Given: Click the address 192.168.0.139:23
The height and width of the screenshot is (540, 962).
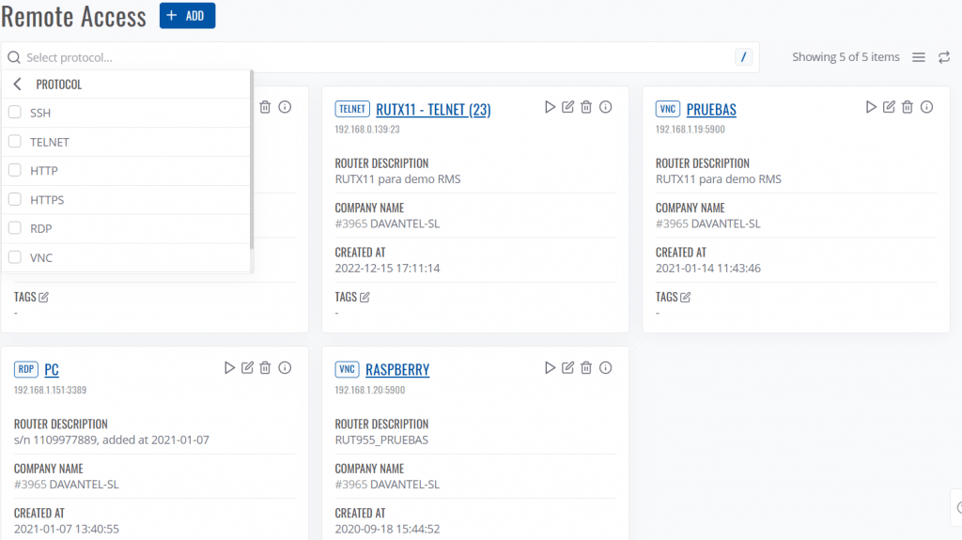Looking at the screenshot, I should pos(367,130).
